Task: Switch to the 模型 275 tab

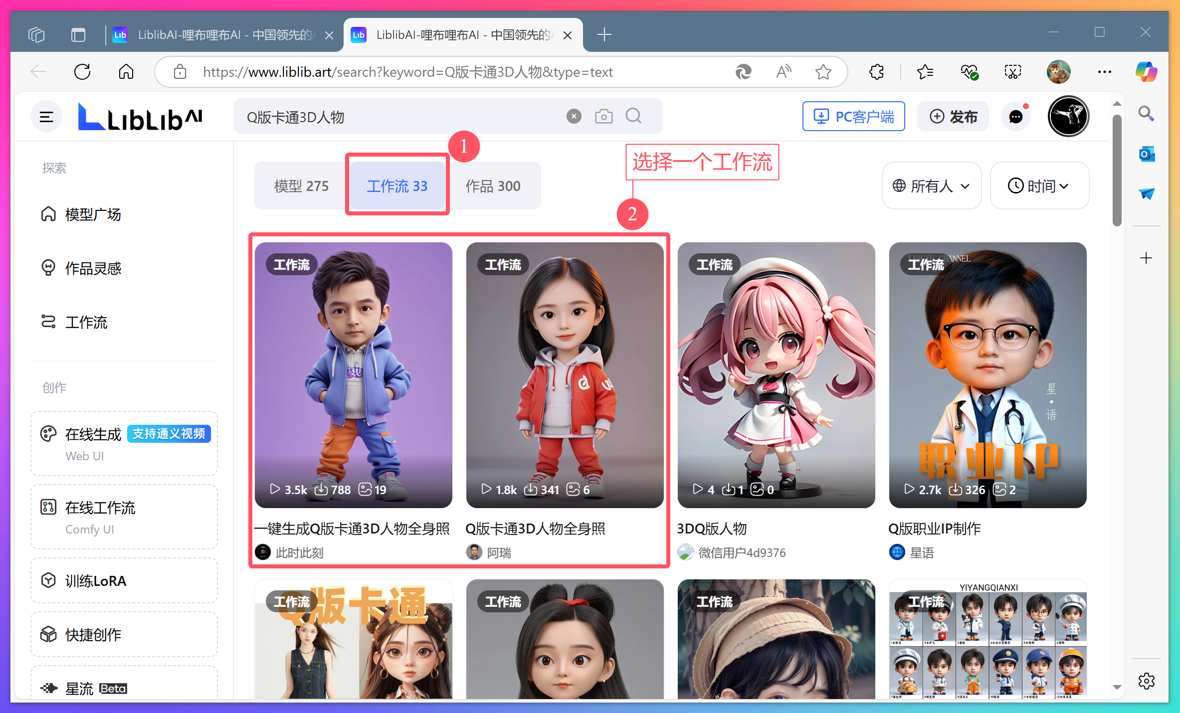Action: [301, 186]
